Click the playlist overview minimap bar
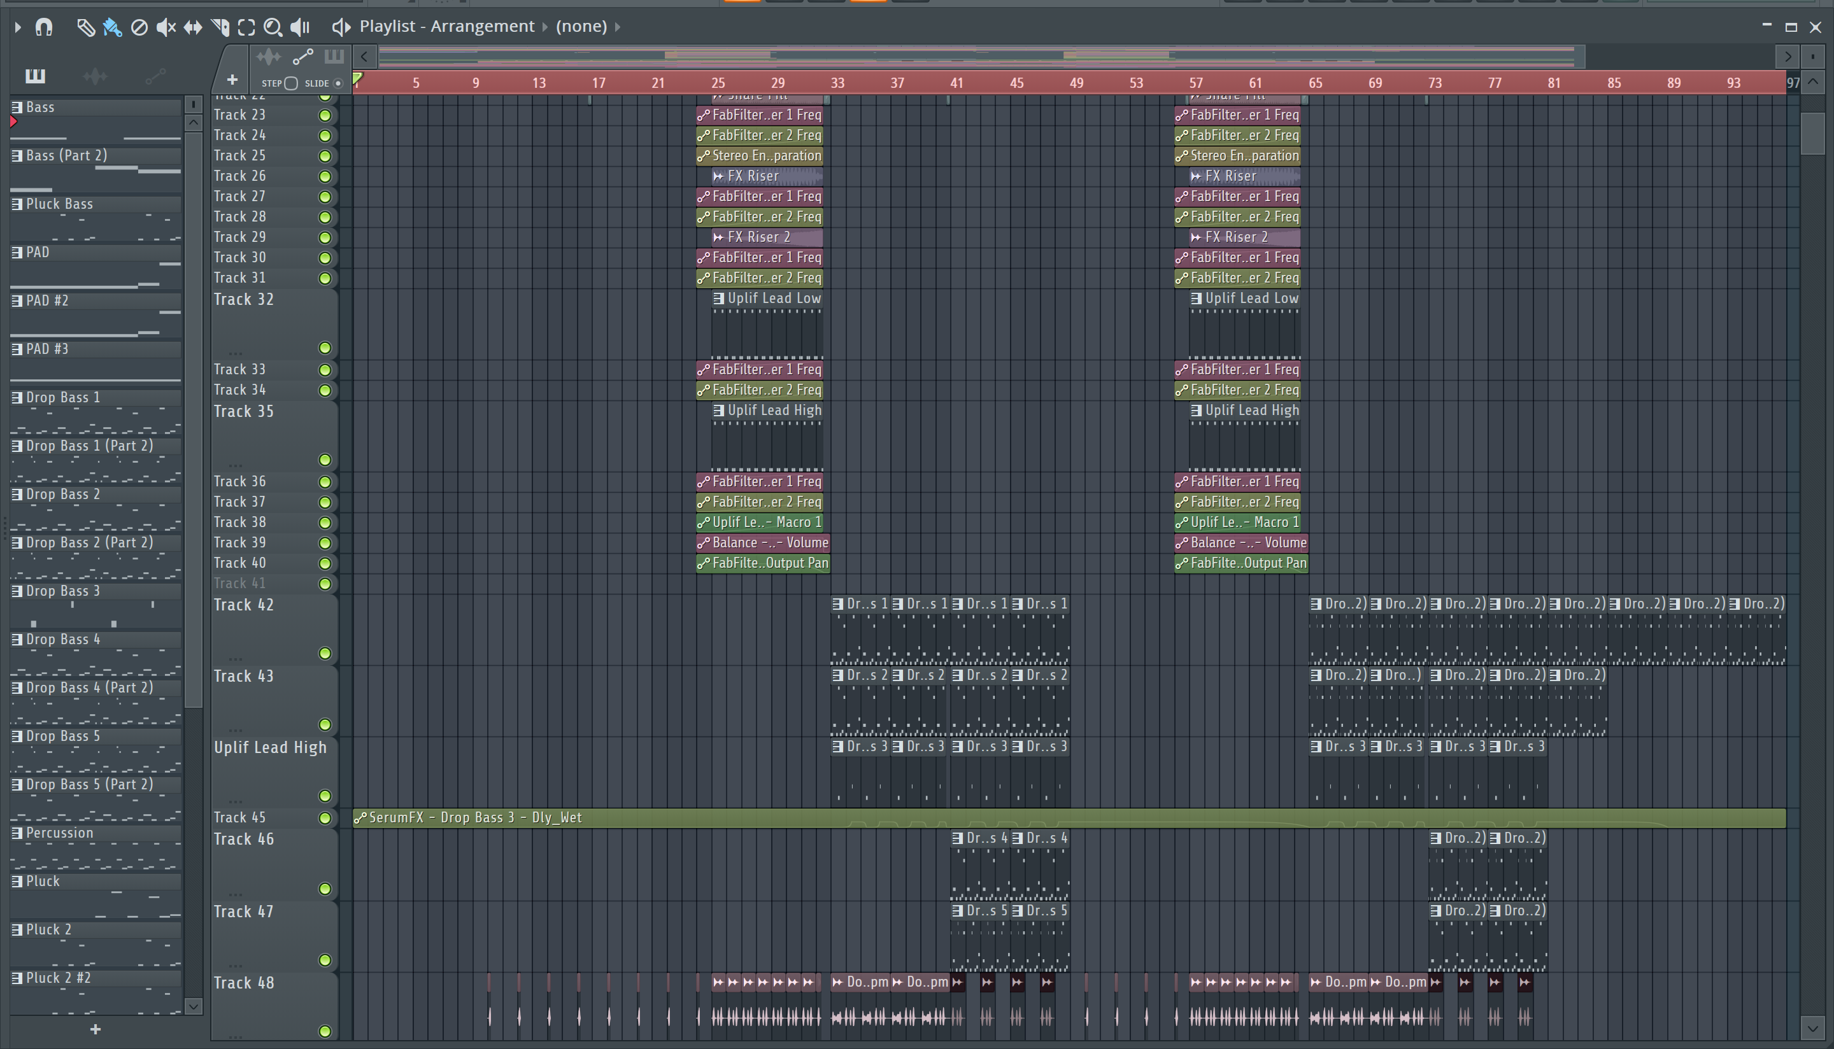1834x1049 pixels. click(x=981, y=56)
